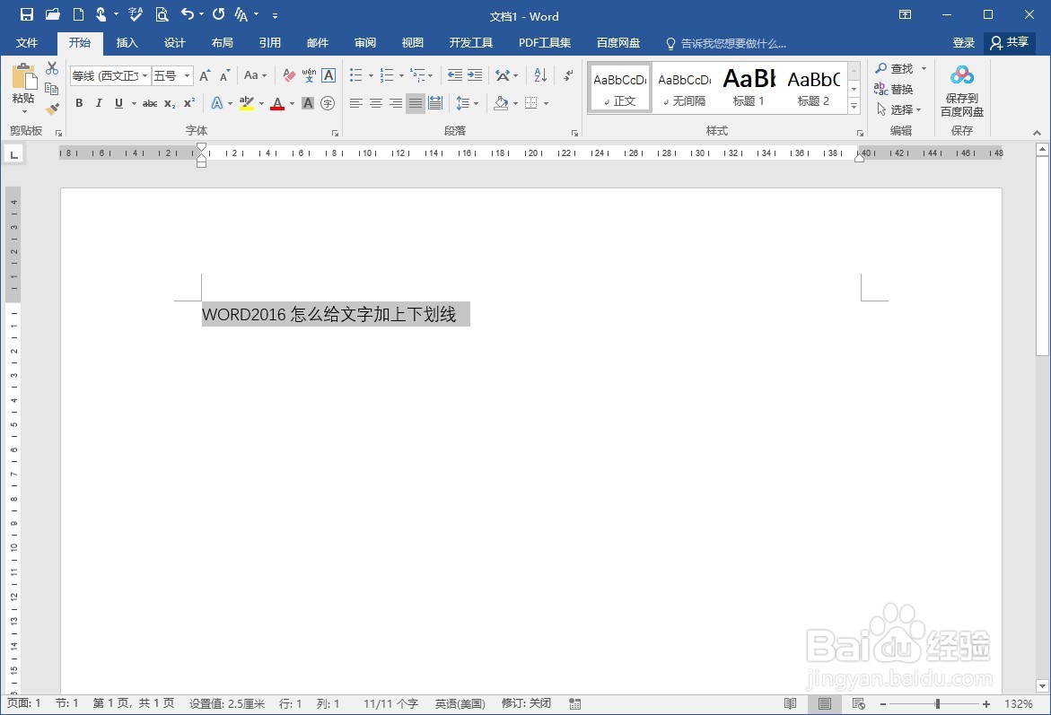Click the 保存到百度网盘 button

[x=961, y=88]
